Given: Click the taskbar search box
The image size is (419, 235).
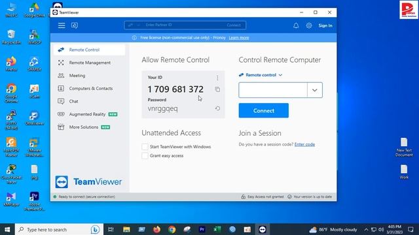Looking at the screenshot, I should point(59,229).
